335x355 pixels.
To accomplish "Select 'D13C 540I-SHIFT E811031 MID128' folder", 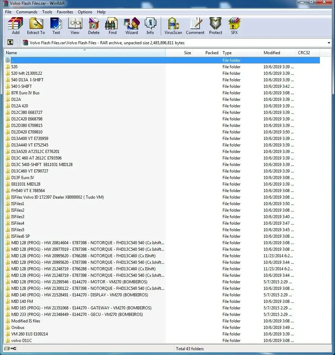I will pos(162,164).
